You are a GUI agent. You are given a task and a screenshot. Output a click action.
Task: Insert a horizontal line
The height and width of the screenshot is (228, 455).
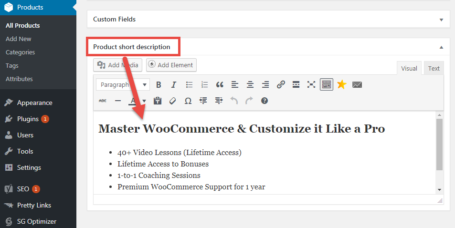(x=118, y=101)
